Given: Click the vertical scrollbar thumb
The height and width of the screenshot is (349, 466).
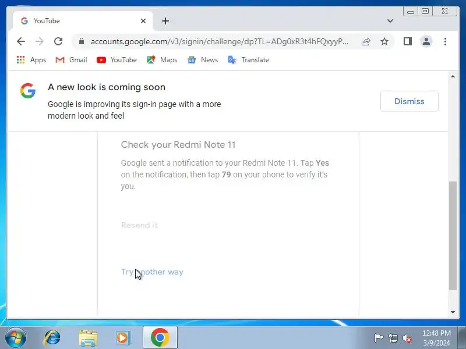Looking at the screenshot, I should (x=453, y=236).
